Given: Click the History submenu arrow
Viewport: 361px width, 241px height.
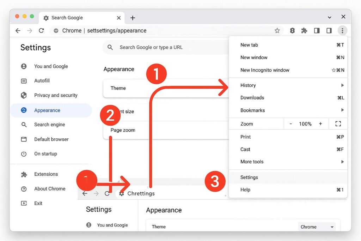Looking at the screenshot, I should tap(342, 85).
